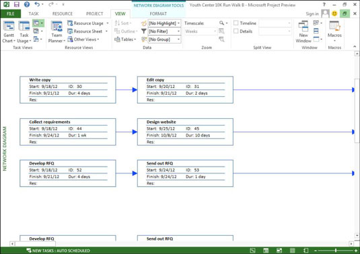The width and height of the screenshot is (360, 254).
Task: Switch to the PROJECT tab
Action: (x=95, y=13)
